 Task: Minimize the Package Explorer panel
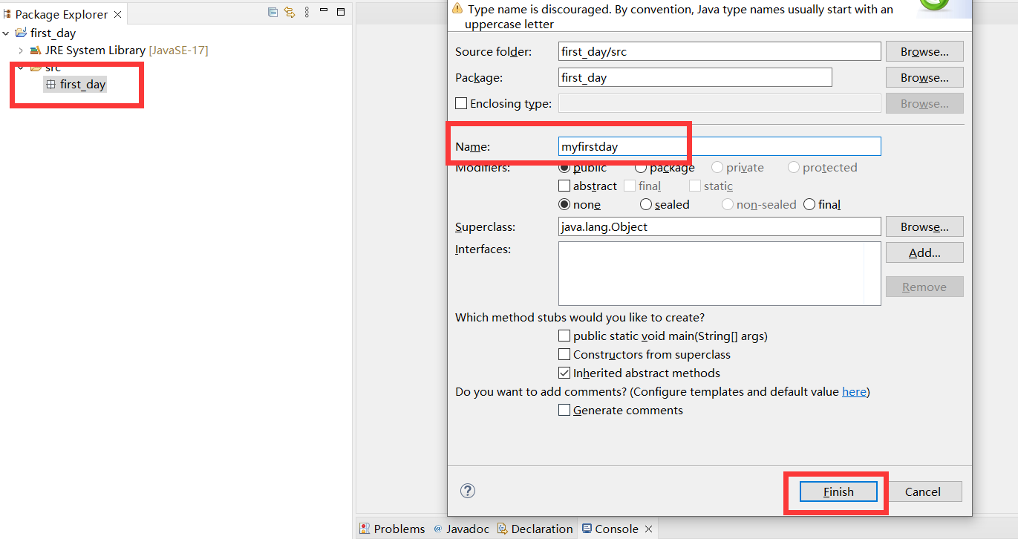tap(324, 12)
